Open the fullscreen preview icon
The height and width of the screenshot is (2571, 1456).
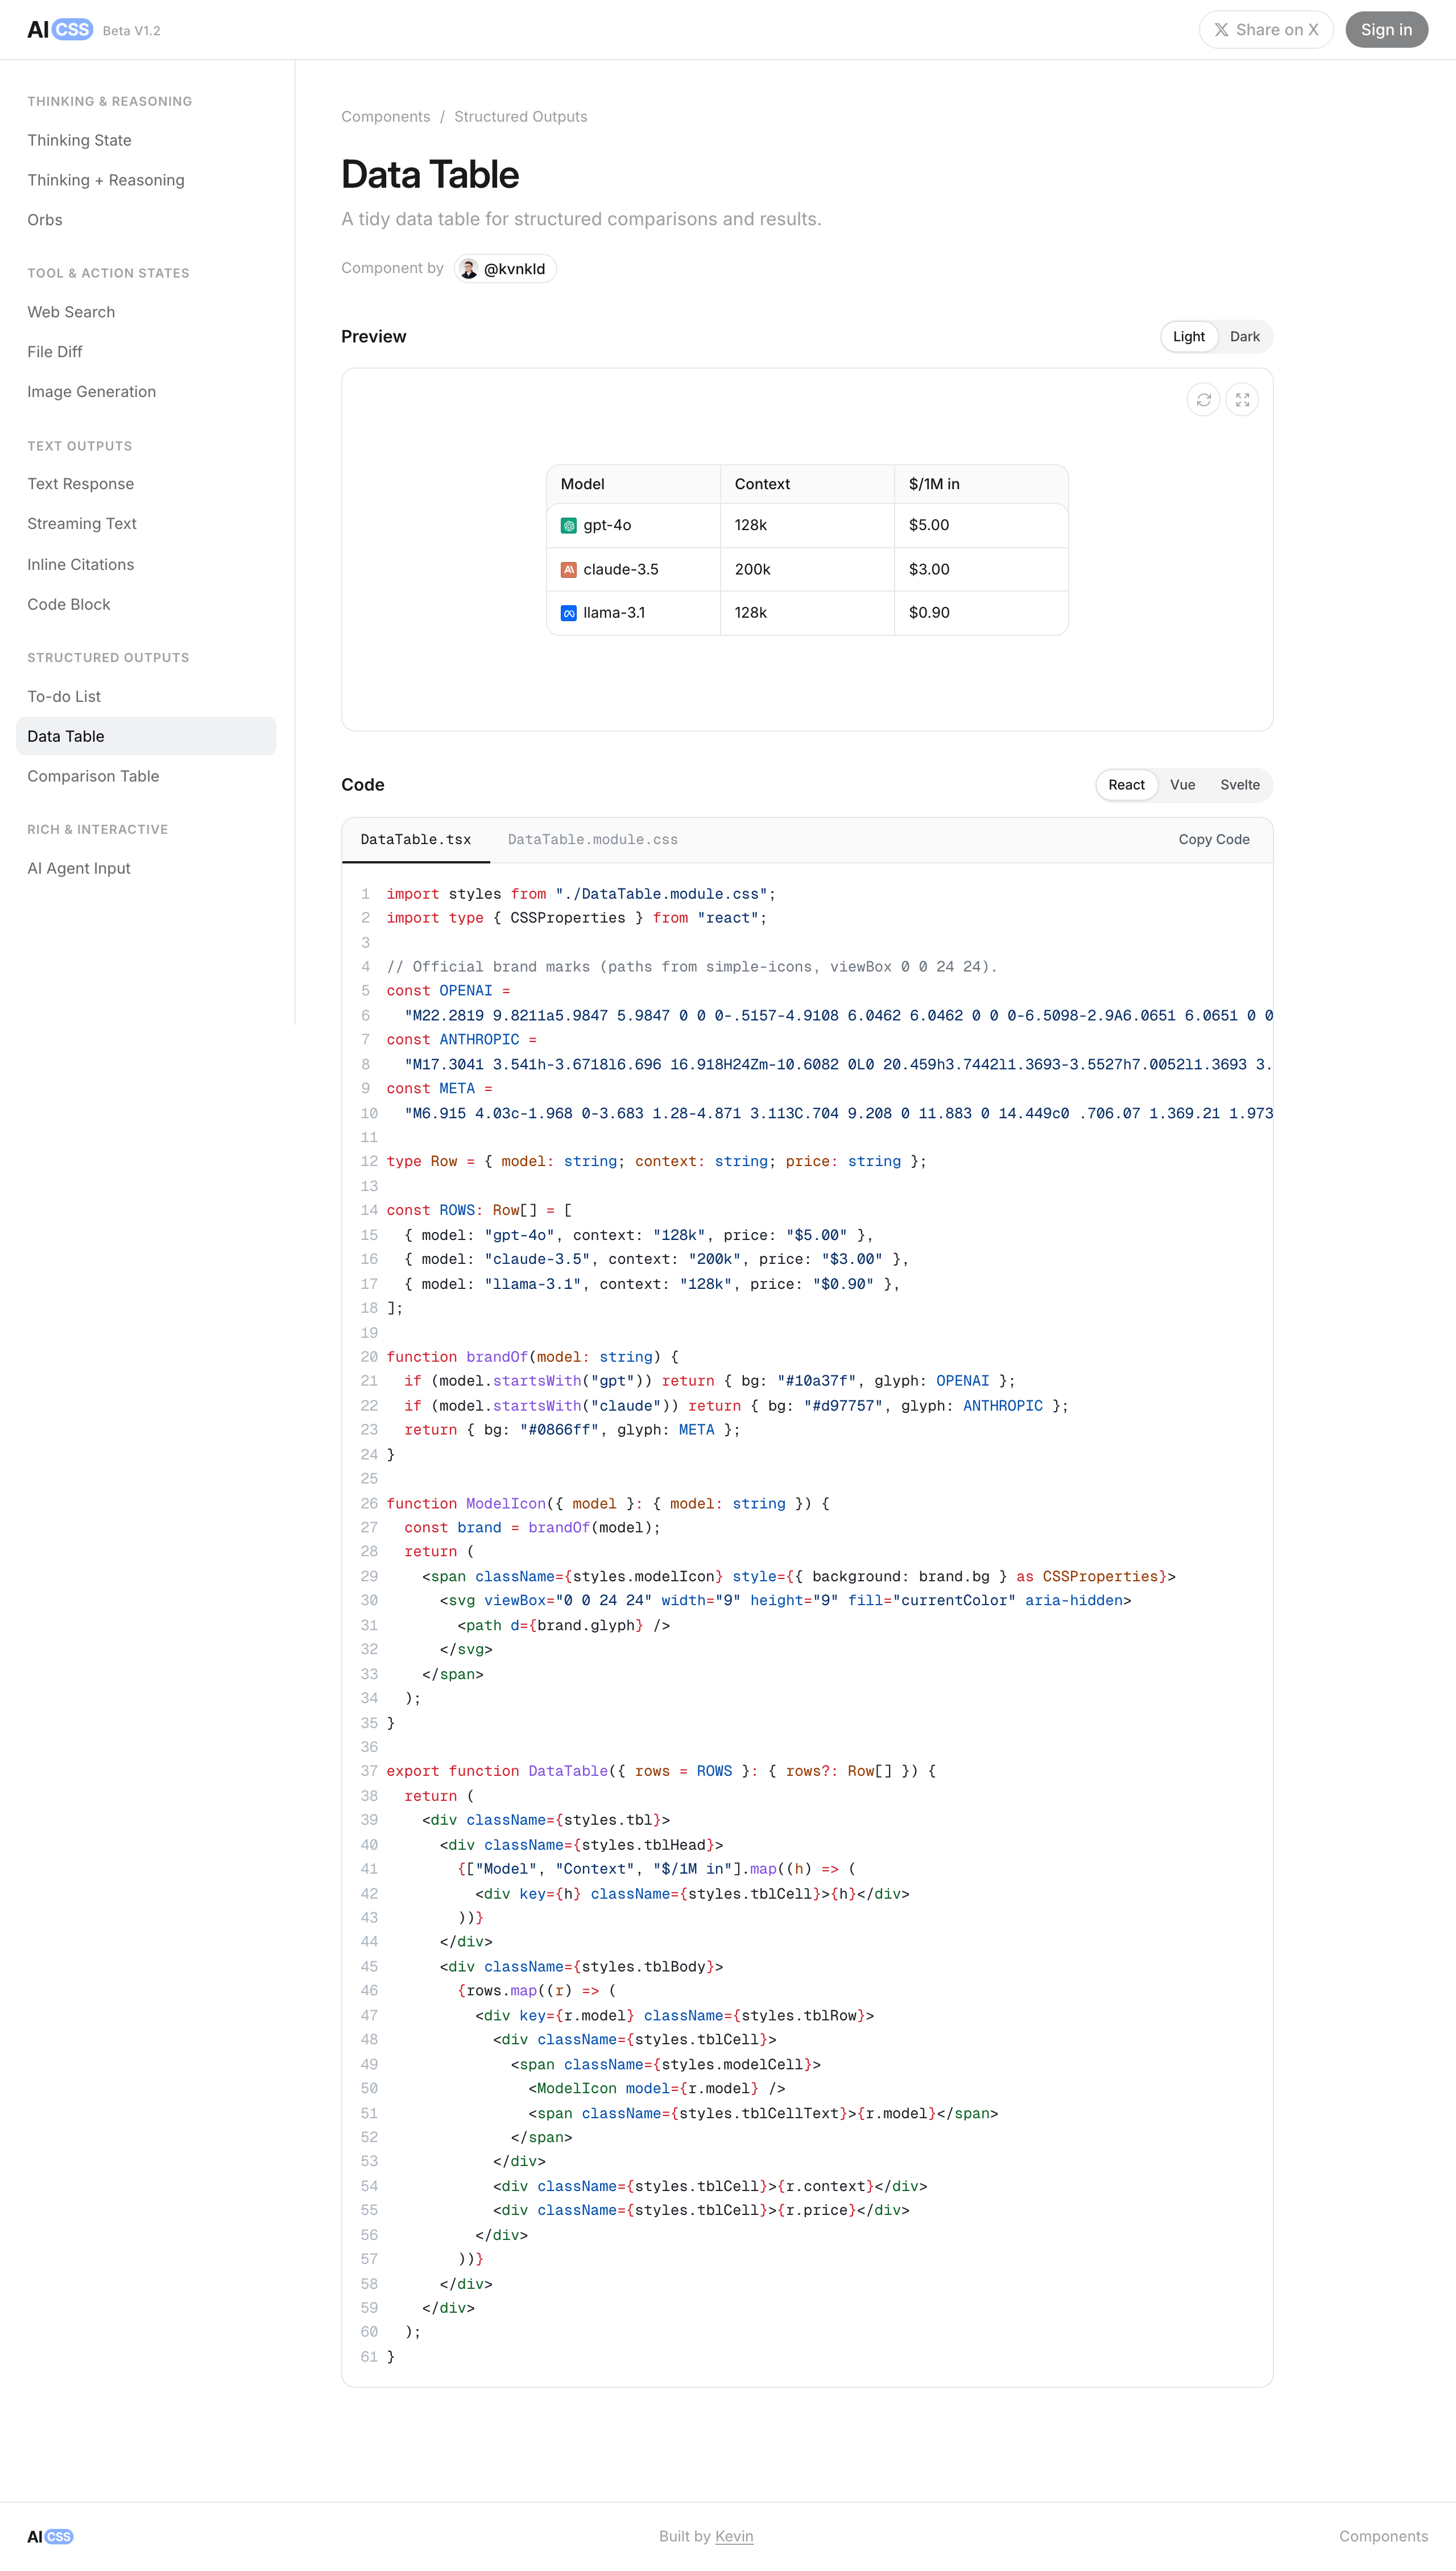(x=1242, y=400)
